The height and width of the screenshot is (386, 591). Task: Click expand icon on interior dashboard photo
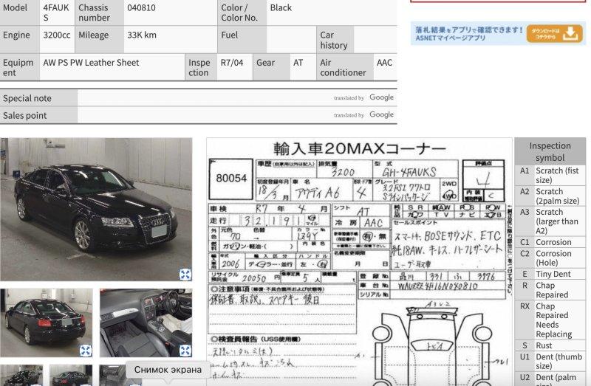[185, 351]
